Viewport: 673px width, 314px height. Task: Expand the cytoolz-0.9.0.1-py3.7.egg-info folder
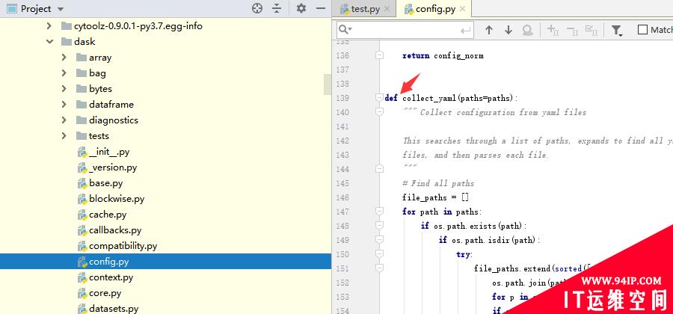coord(49,26)
